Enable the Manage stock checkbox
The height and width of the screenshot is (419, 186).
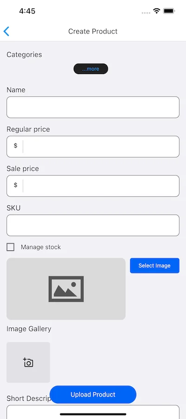[10, 247]
